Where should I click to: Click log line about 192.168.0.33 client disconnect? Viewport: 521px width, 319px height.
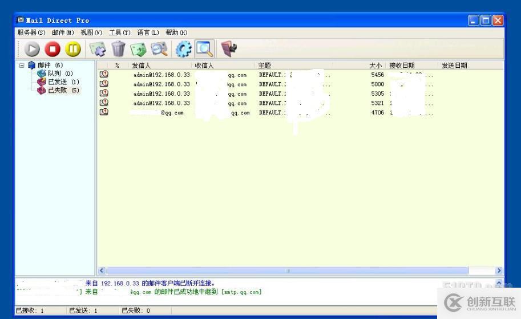pyautogui.click(x=150, y=284)
